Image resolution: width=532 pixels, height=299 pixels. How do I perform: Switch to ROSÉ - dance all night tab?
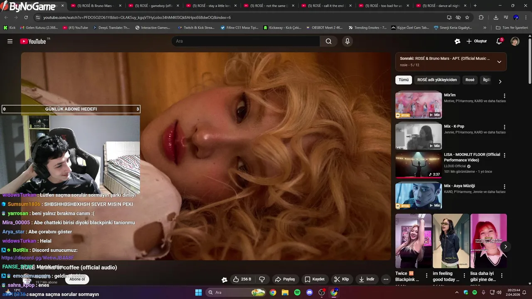[441, 6]
